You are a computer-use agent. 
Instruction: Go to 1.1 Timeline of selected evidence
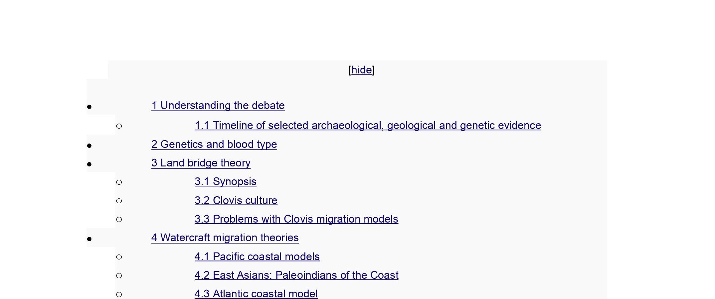pos(368,126)
